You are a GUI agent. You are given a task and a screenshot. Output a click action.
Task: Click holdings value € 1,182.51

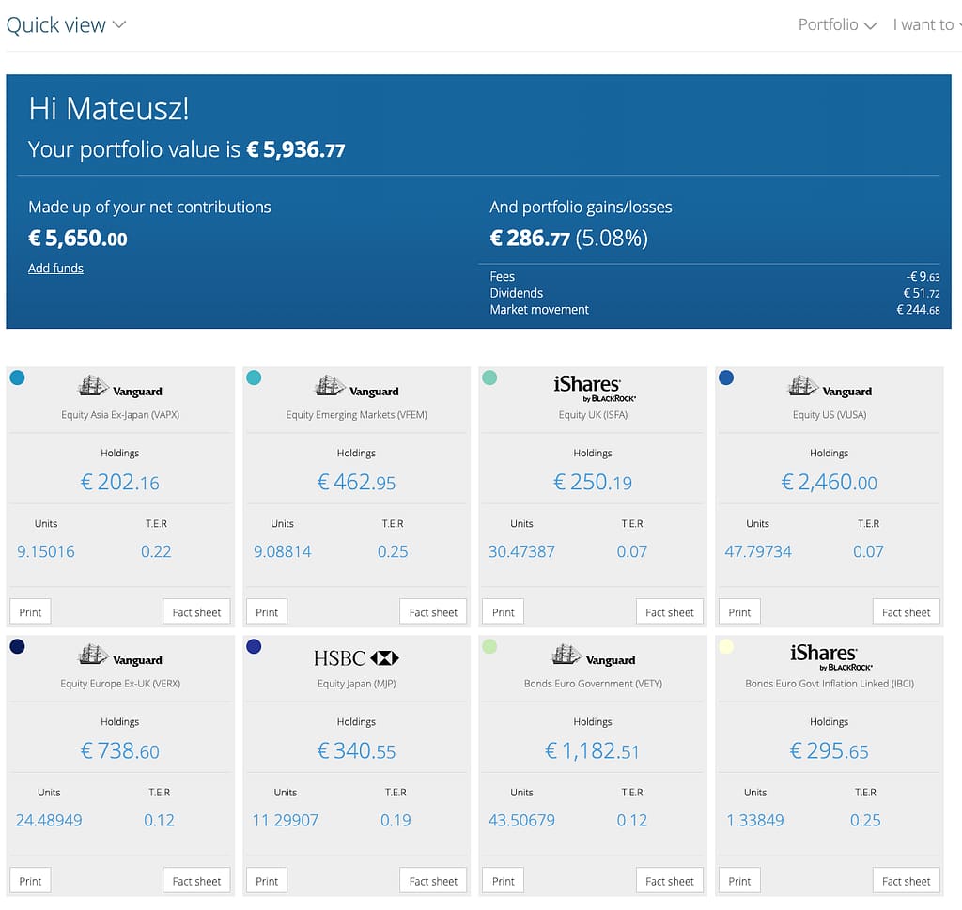[x=593, y=750]
